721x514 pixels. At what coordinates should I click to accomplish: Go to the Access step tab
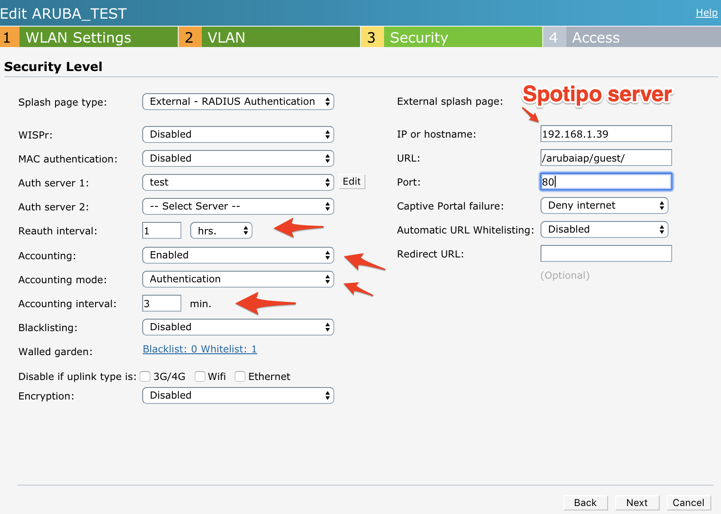pyautogui.click(x=632, y=37)
